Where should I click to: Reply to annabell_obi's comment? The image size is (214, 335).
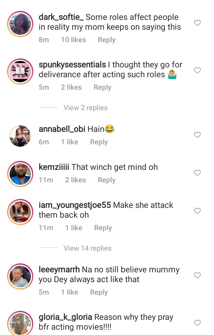tap(99, 142)
